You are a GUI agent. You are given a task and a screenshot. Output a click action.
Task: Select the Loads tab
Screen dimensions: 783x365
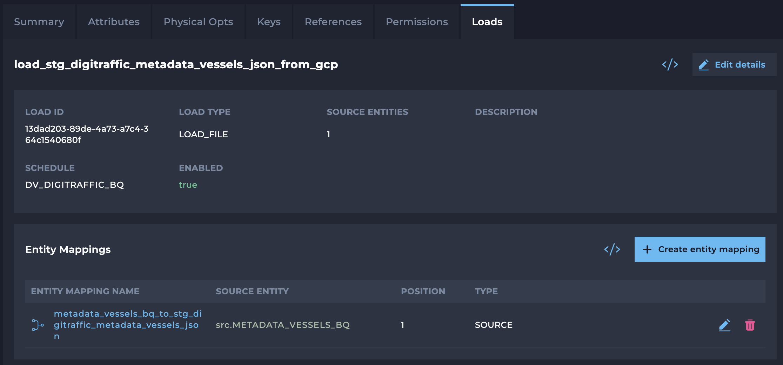(x=487, y=22)
